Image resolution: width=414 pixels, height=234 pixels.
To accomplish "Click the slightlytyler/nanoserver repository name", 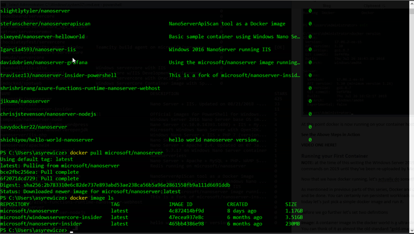I will (x=35, y=11).
